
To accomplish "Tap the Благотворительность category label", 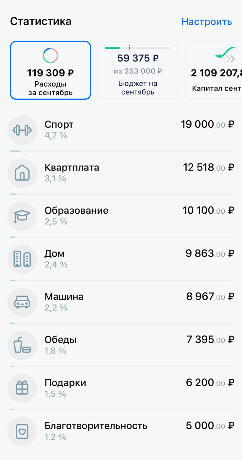I will coord(96,426).
